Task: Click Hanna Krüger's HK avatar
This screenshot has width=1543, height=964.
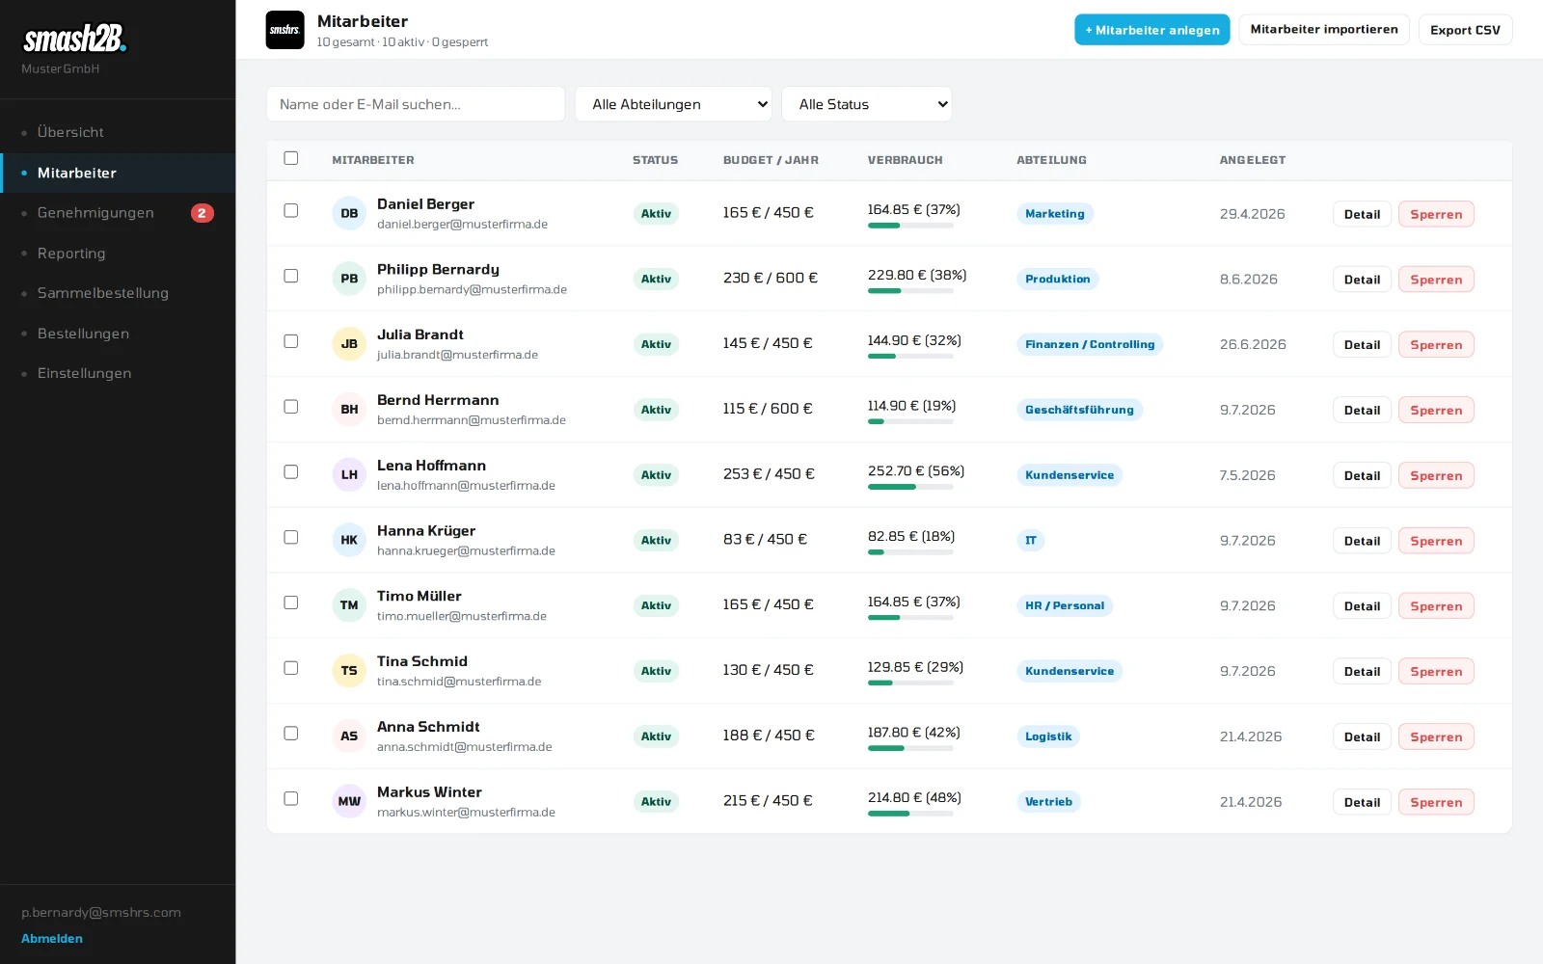Action: point(349,540)
